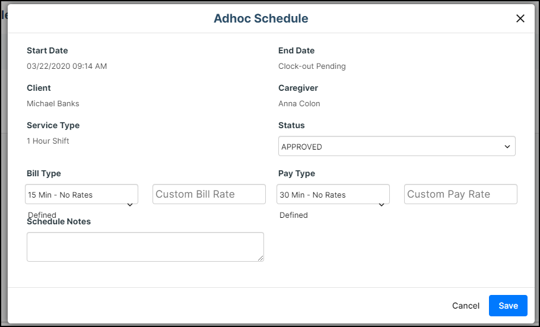
Task: Save the adhoc schedule
Action: [x=508, y=306]
